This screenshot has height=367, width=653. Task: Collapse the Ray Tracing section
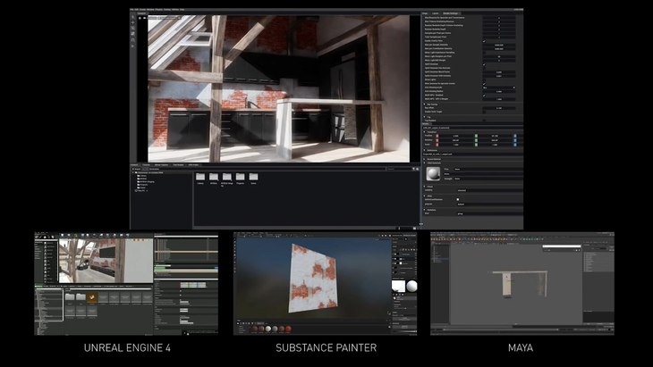coord(425,104)
